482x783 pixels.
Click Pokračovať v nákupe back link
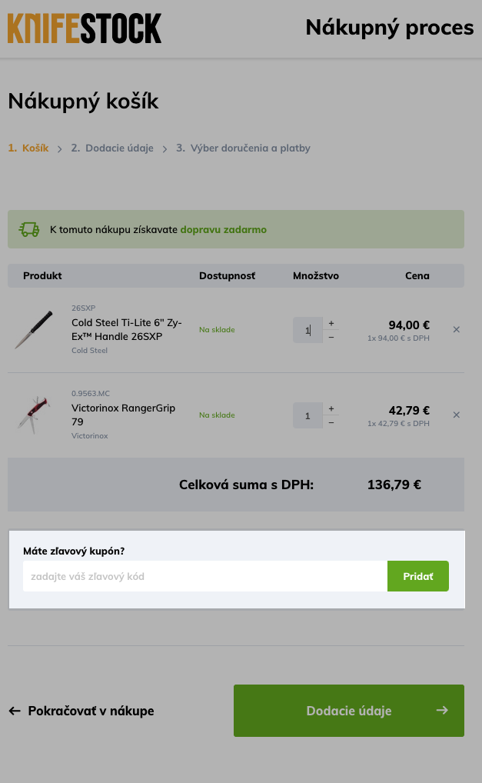[81, 711]
